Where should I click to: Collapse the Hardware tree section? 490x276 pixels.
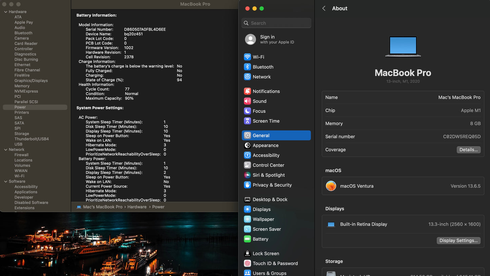6,12
